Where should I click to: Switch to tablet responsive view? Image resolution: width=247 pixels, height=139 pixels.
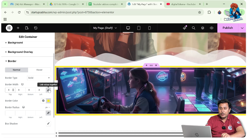pos(139,28)
